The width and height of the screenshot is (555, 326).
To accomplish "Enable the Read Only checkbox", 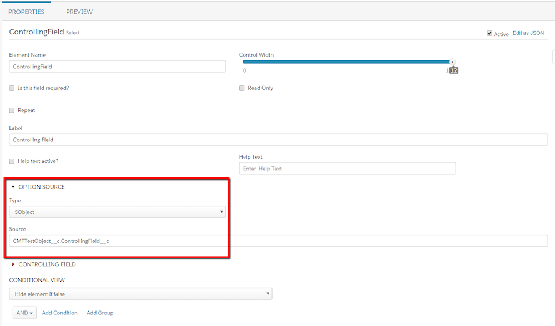I will tap(242, 88).
